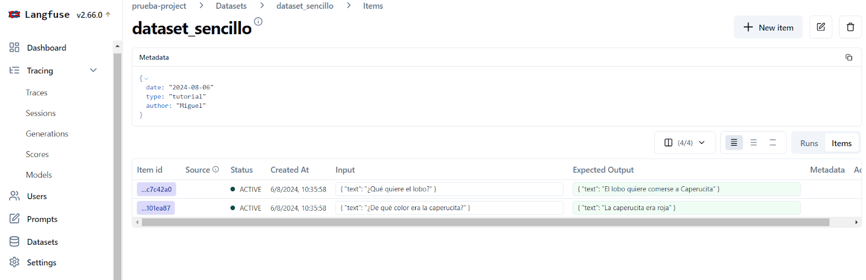
Task: Select the small row height option
Action: click(734, 142)
